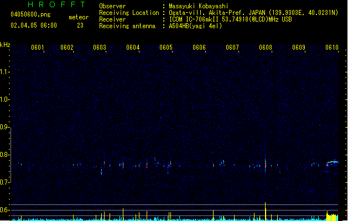
Task: Click the strong echo streak at 0608
Action: tap(265, 165)
